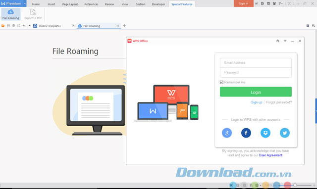The height and width of the screenshot is (189, 317).
Task: Click the tab list icon at far right
Action: (x=314, y=26)
